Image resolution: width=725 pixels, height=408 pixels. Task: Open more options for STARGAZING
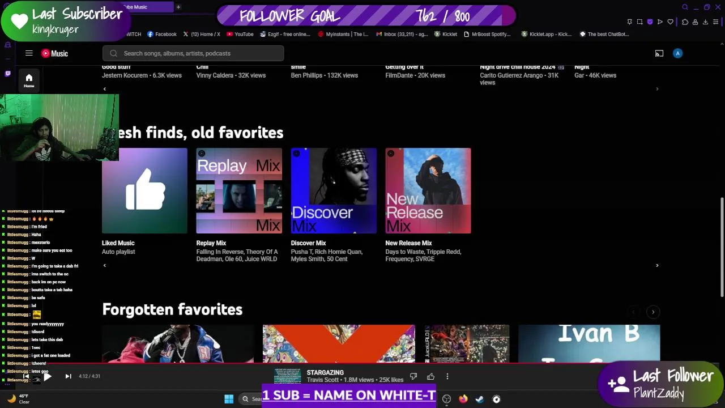tap(447, 376)
